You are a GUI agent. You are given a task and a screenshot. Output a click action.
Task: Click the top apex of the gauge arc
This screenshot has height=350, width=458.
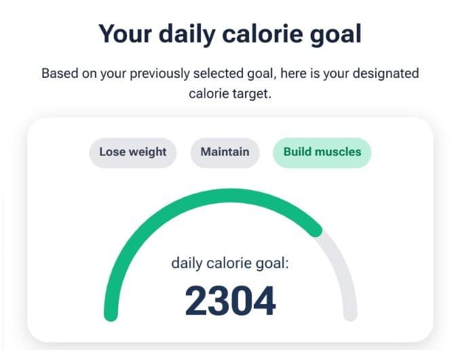click(x=230, y=195)
